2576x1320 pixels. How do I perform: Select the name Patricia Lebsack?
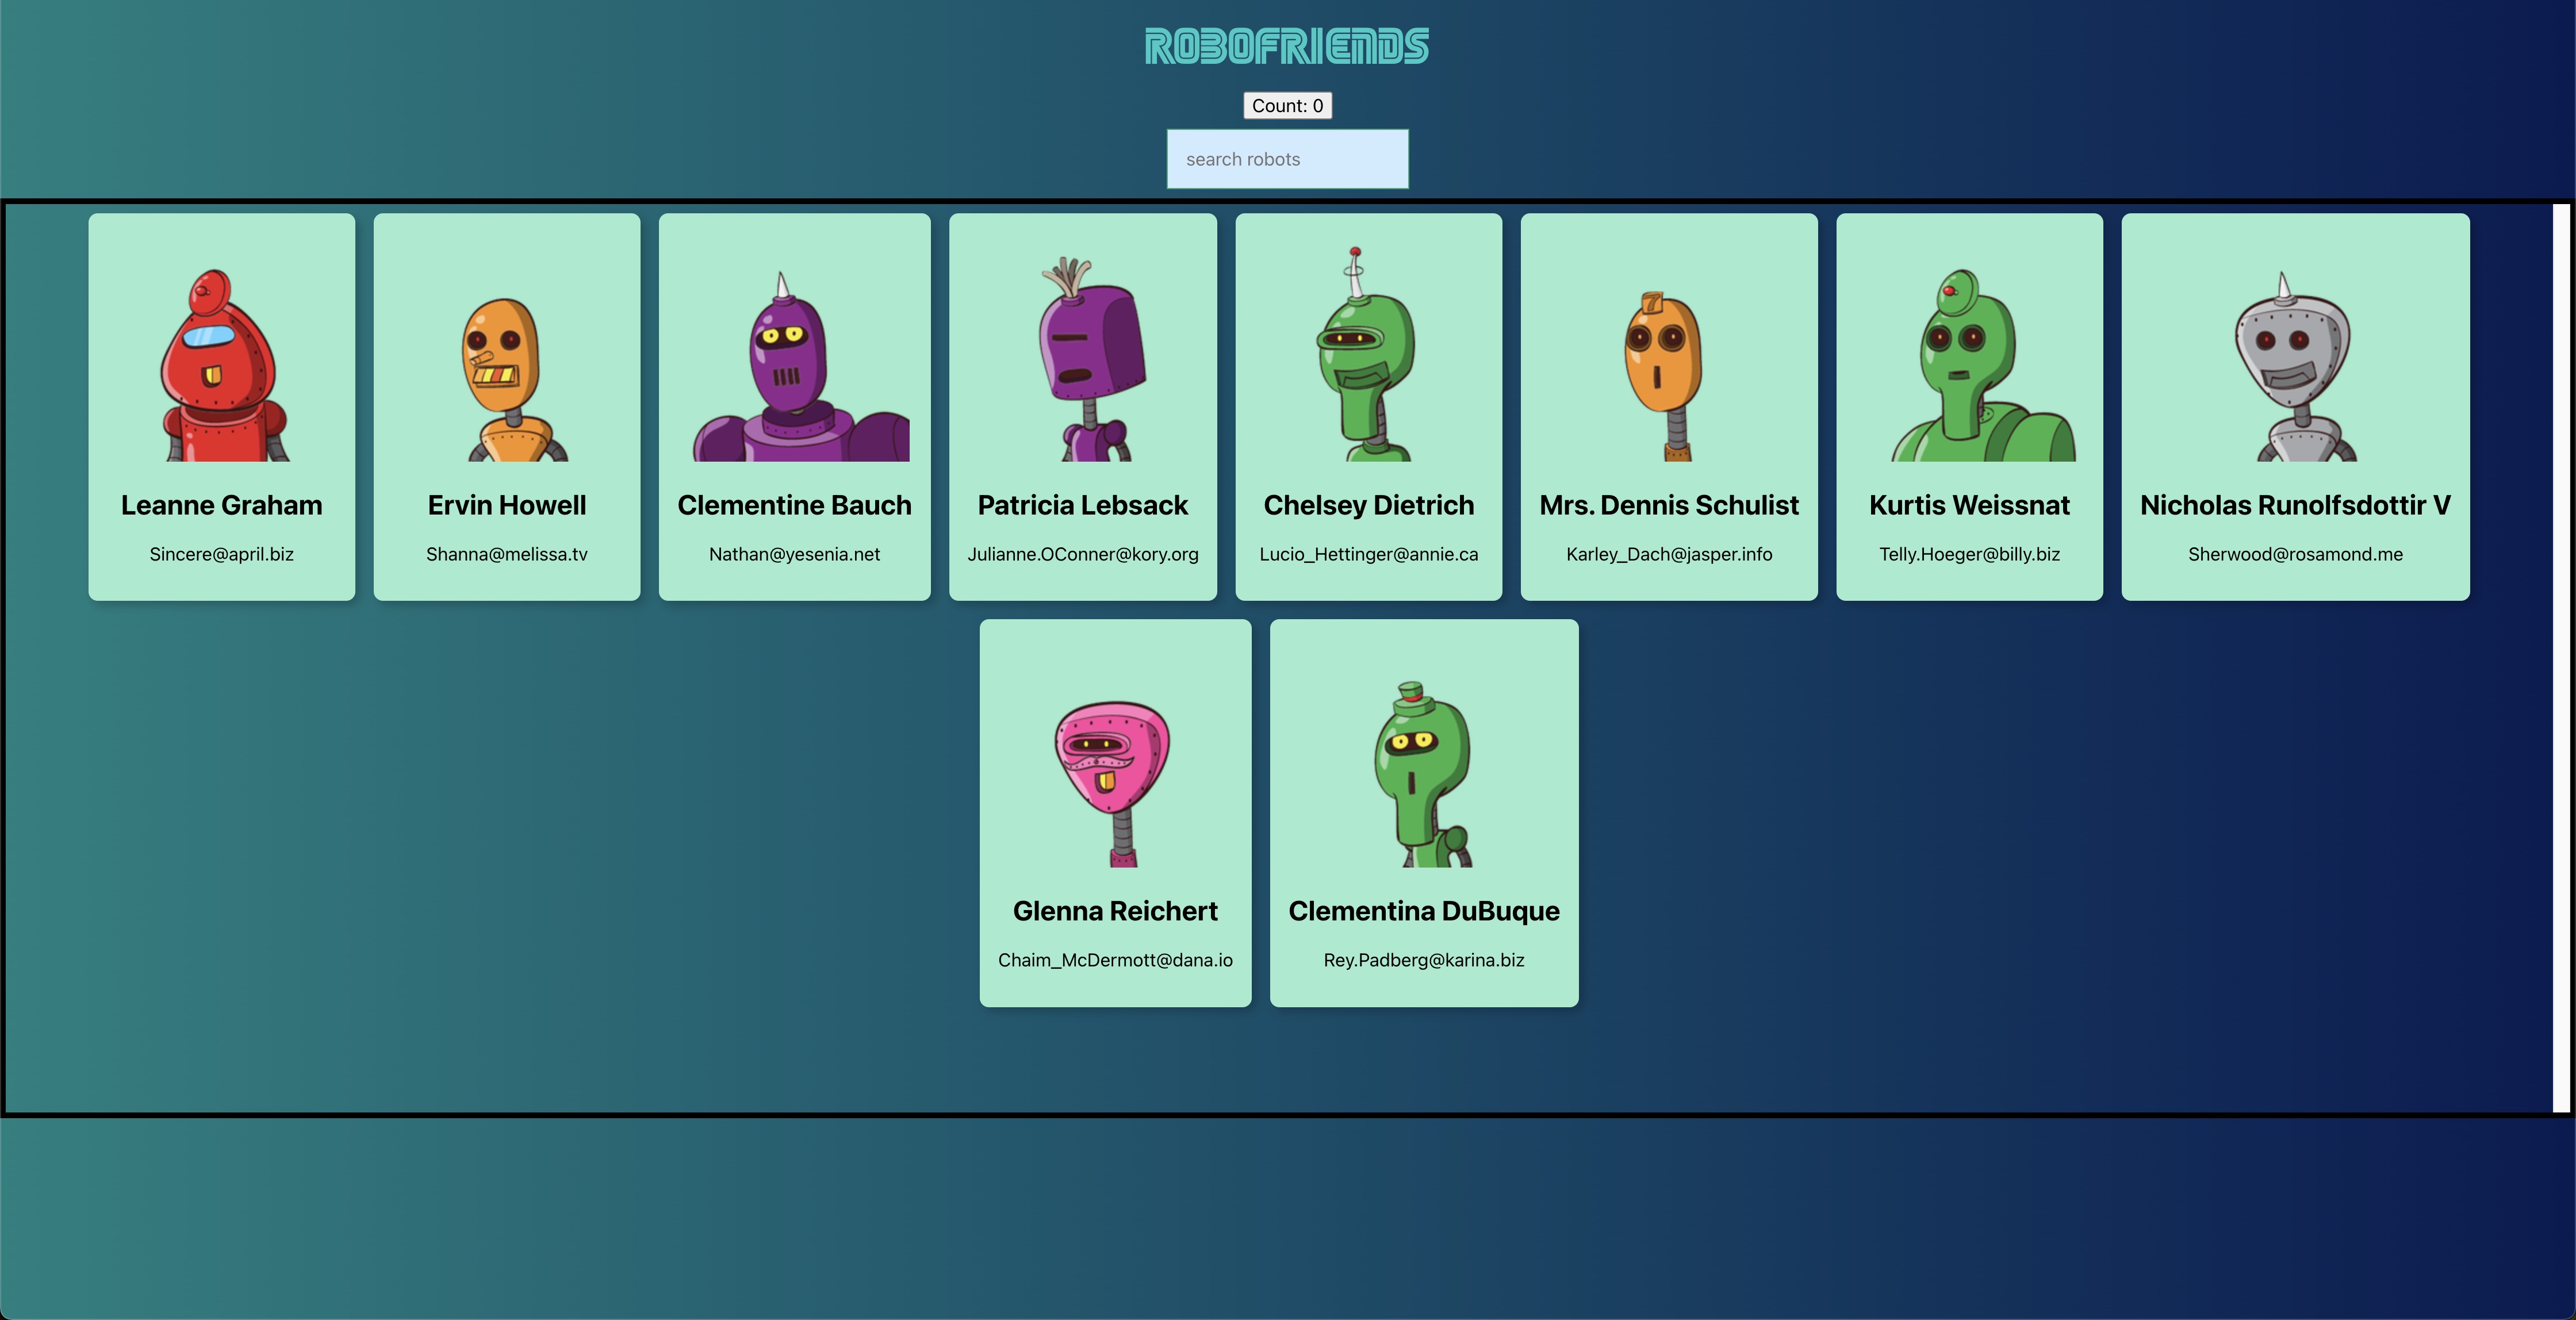(x=1083, y=505)
